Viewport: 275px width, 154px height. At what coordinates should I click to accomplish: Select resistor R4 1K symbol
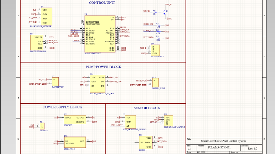155,12
